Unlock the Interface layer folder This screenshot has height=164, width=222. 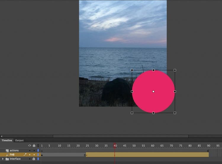tap(34, 159)
